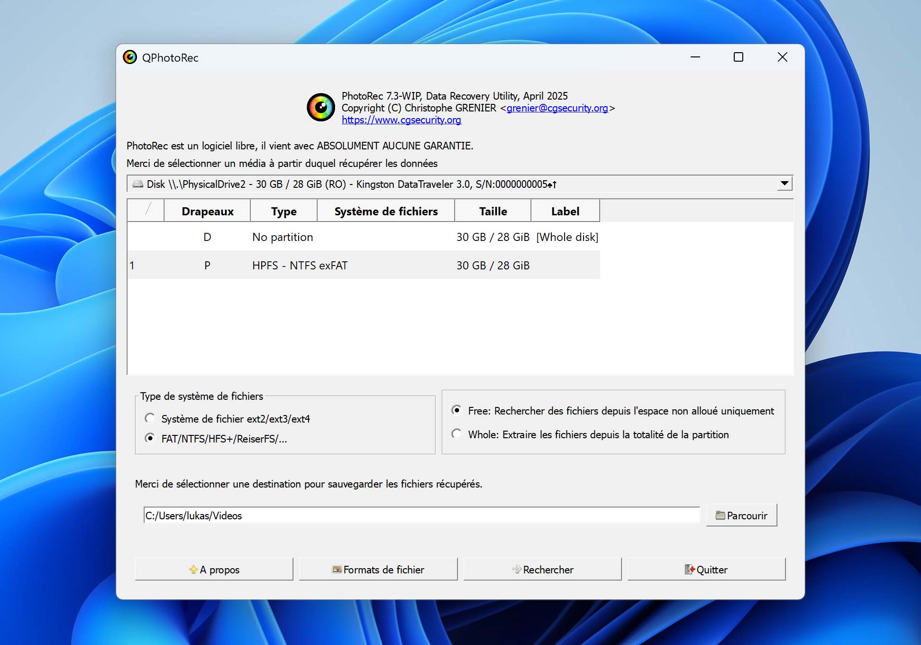This screenshot has height=645, width=921.
Task: Sort by Système de fichiers column header
Action: point(386,211)
